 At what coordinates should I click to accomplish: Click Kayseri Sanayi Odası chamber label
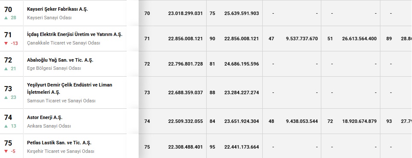[49, 18]
